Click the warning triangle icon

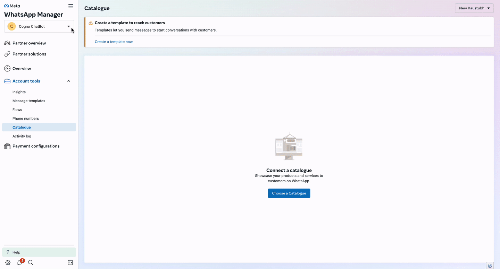click(x=91, y=23)
